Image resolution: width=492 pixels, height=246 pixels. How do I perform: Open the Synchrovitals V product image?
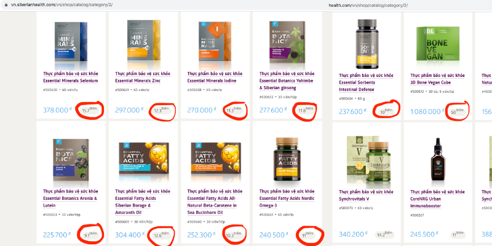(x=367, y=160)
